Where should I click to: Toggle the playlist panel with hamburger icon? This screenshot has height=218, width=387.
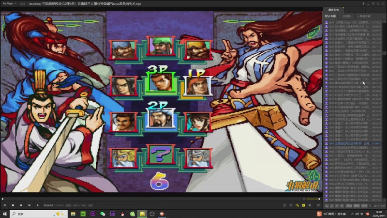(318, 205)
